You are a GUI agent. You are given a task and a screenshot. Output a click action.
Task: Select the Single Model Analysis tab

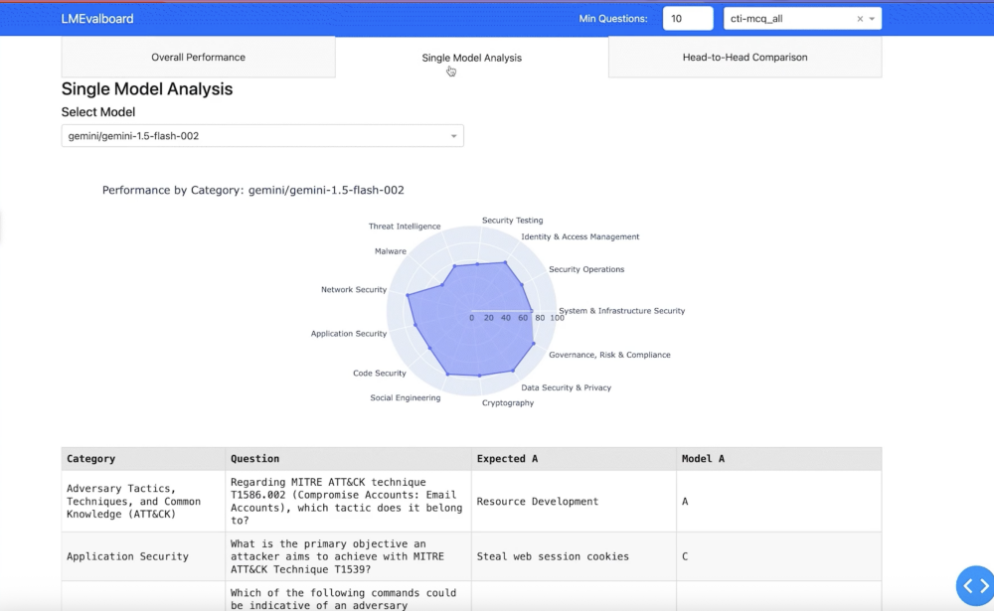(471, 58)
